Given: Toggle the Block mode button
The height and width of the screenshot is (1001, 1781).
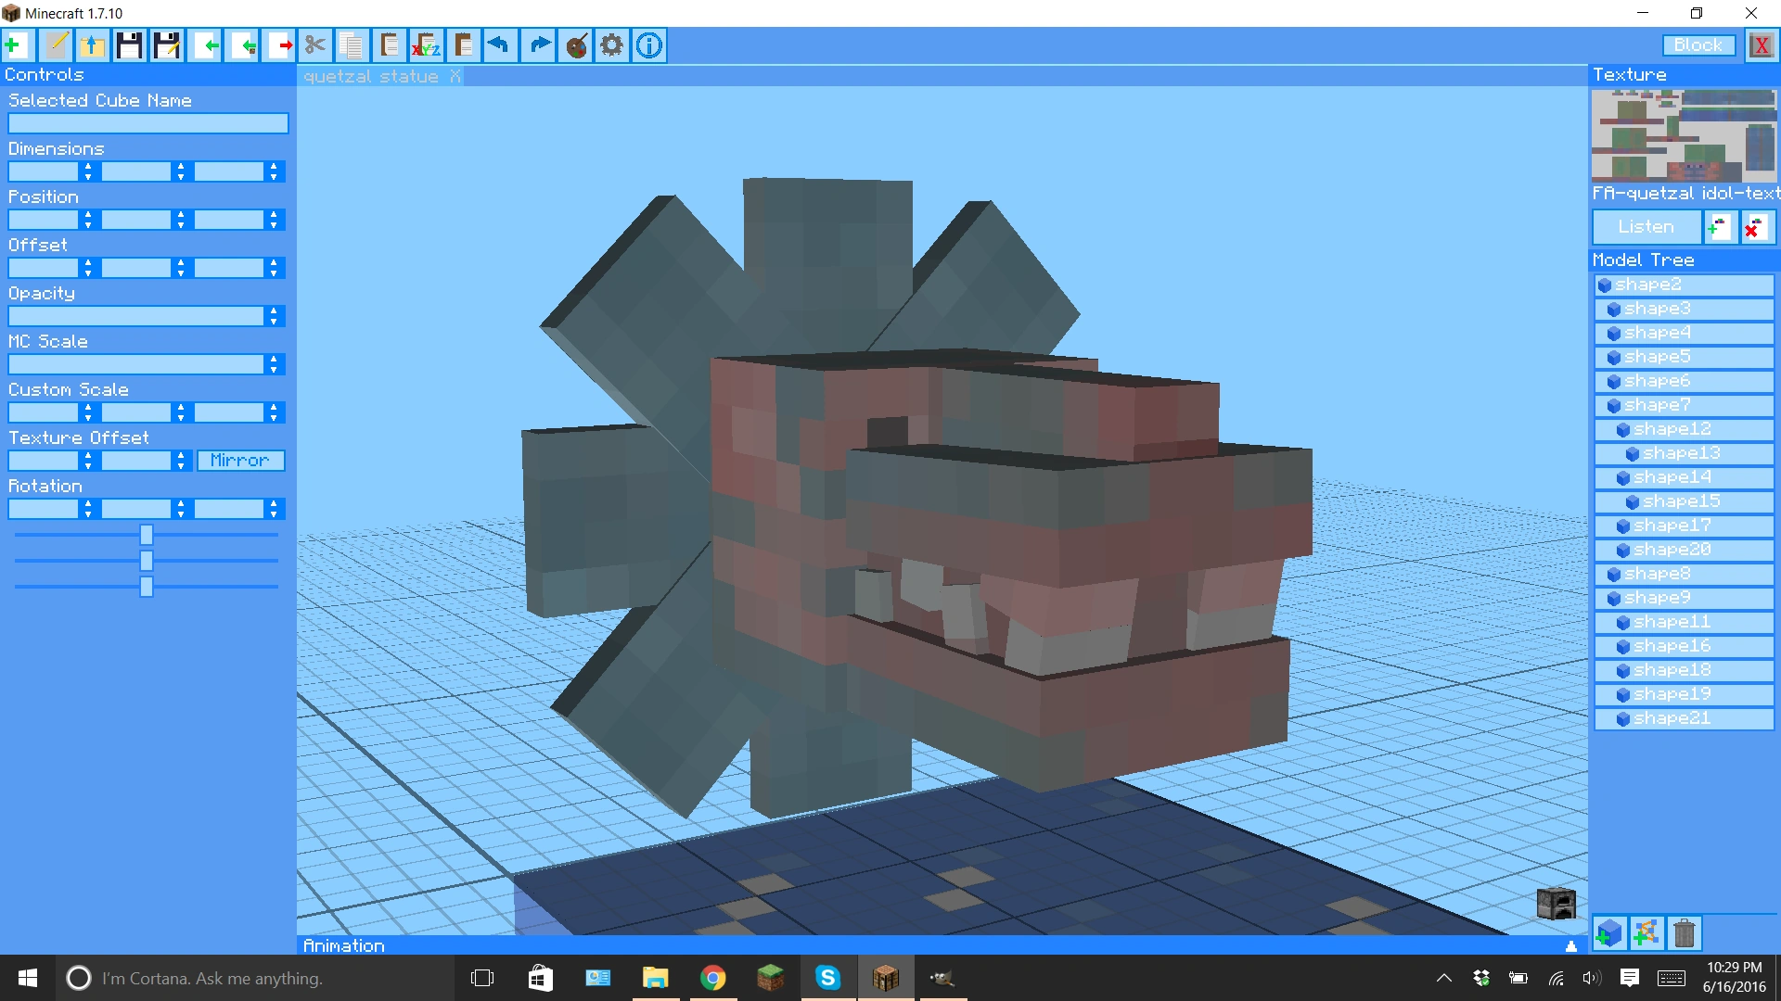Looking at the screenshot, I should point(1698,45).
